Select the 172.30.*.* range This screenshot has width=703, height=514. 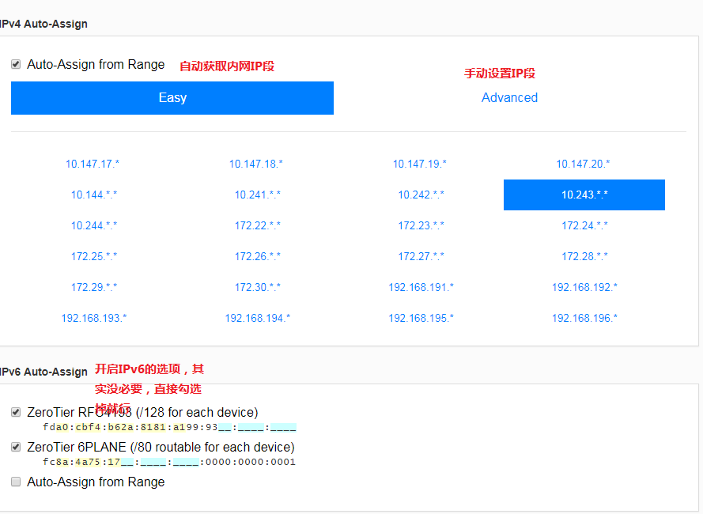point(257,288)
